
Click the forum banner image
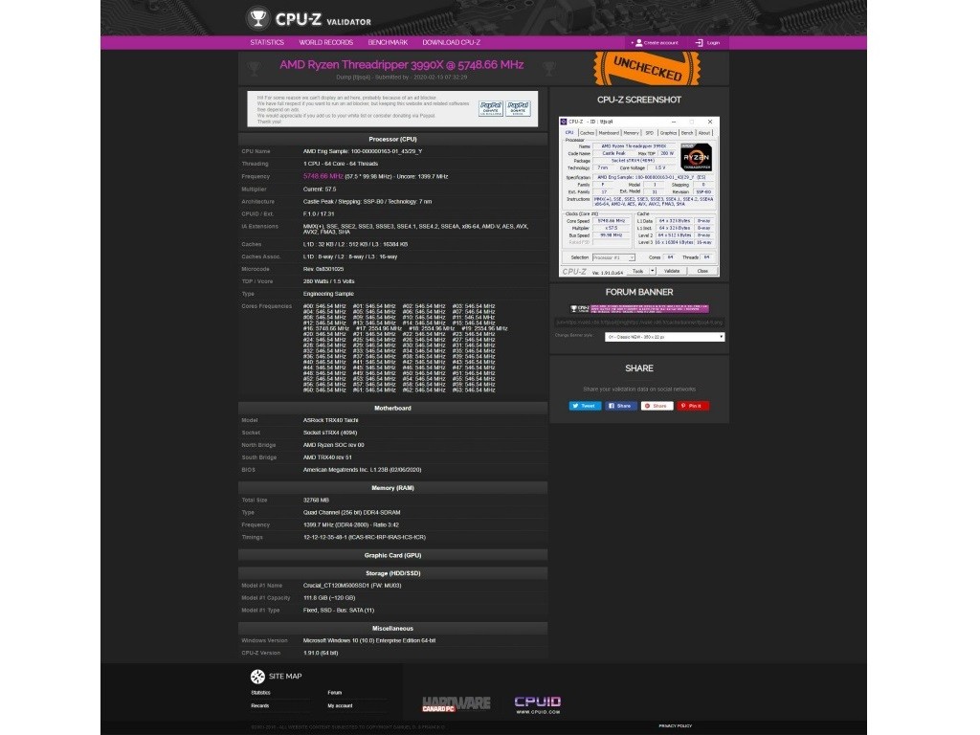tap(638, 308)
